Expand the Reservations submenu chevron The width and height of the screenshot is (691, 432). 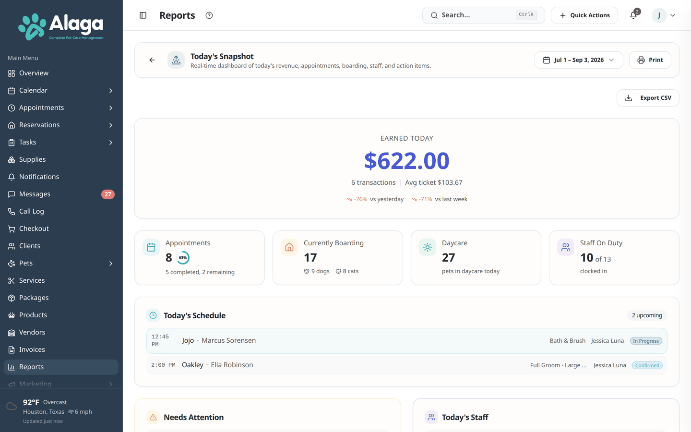111,125
